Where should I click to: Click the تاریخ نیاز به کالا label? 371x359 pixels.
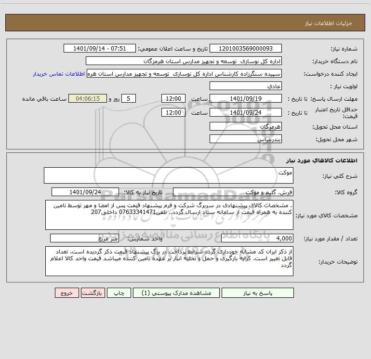point(144,192)
